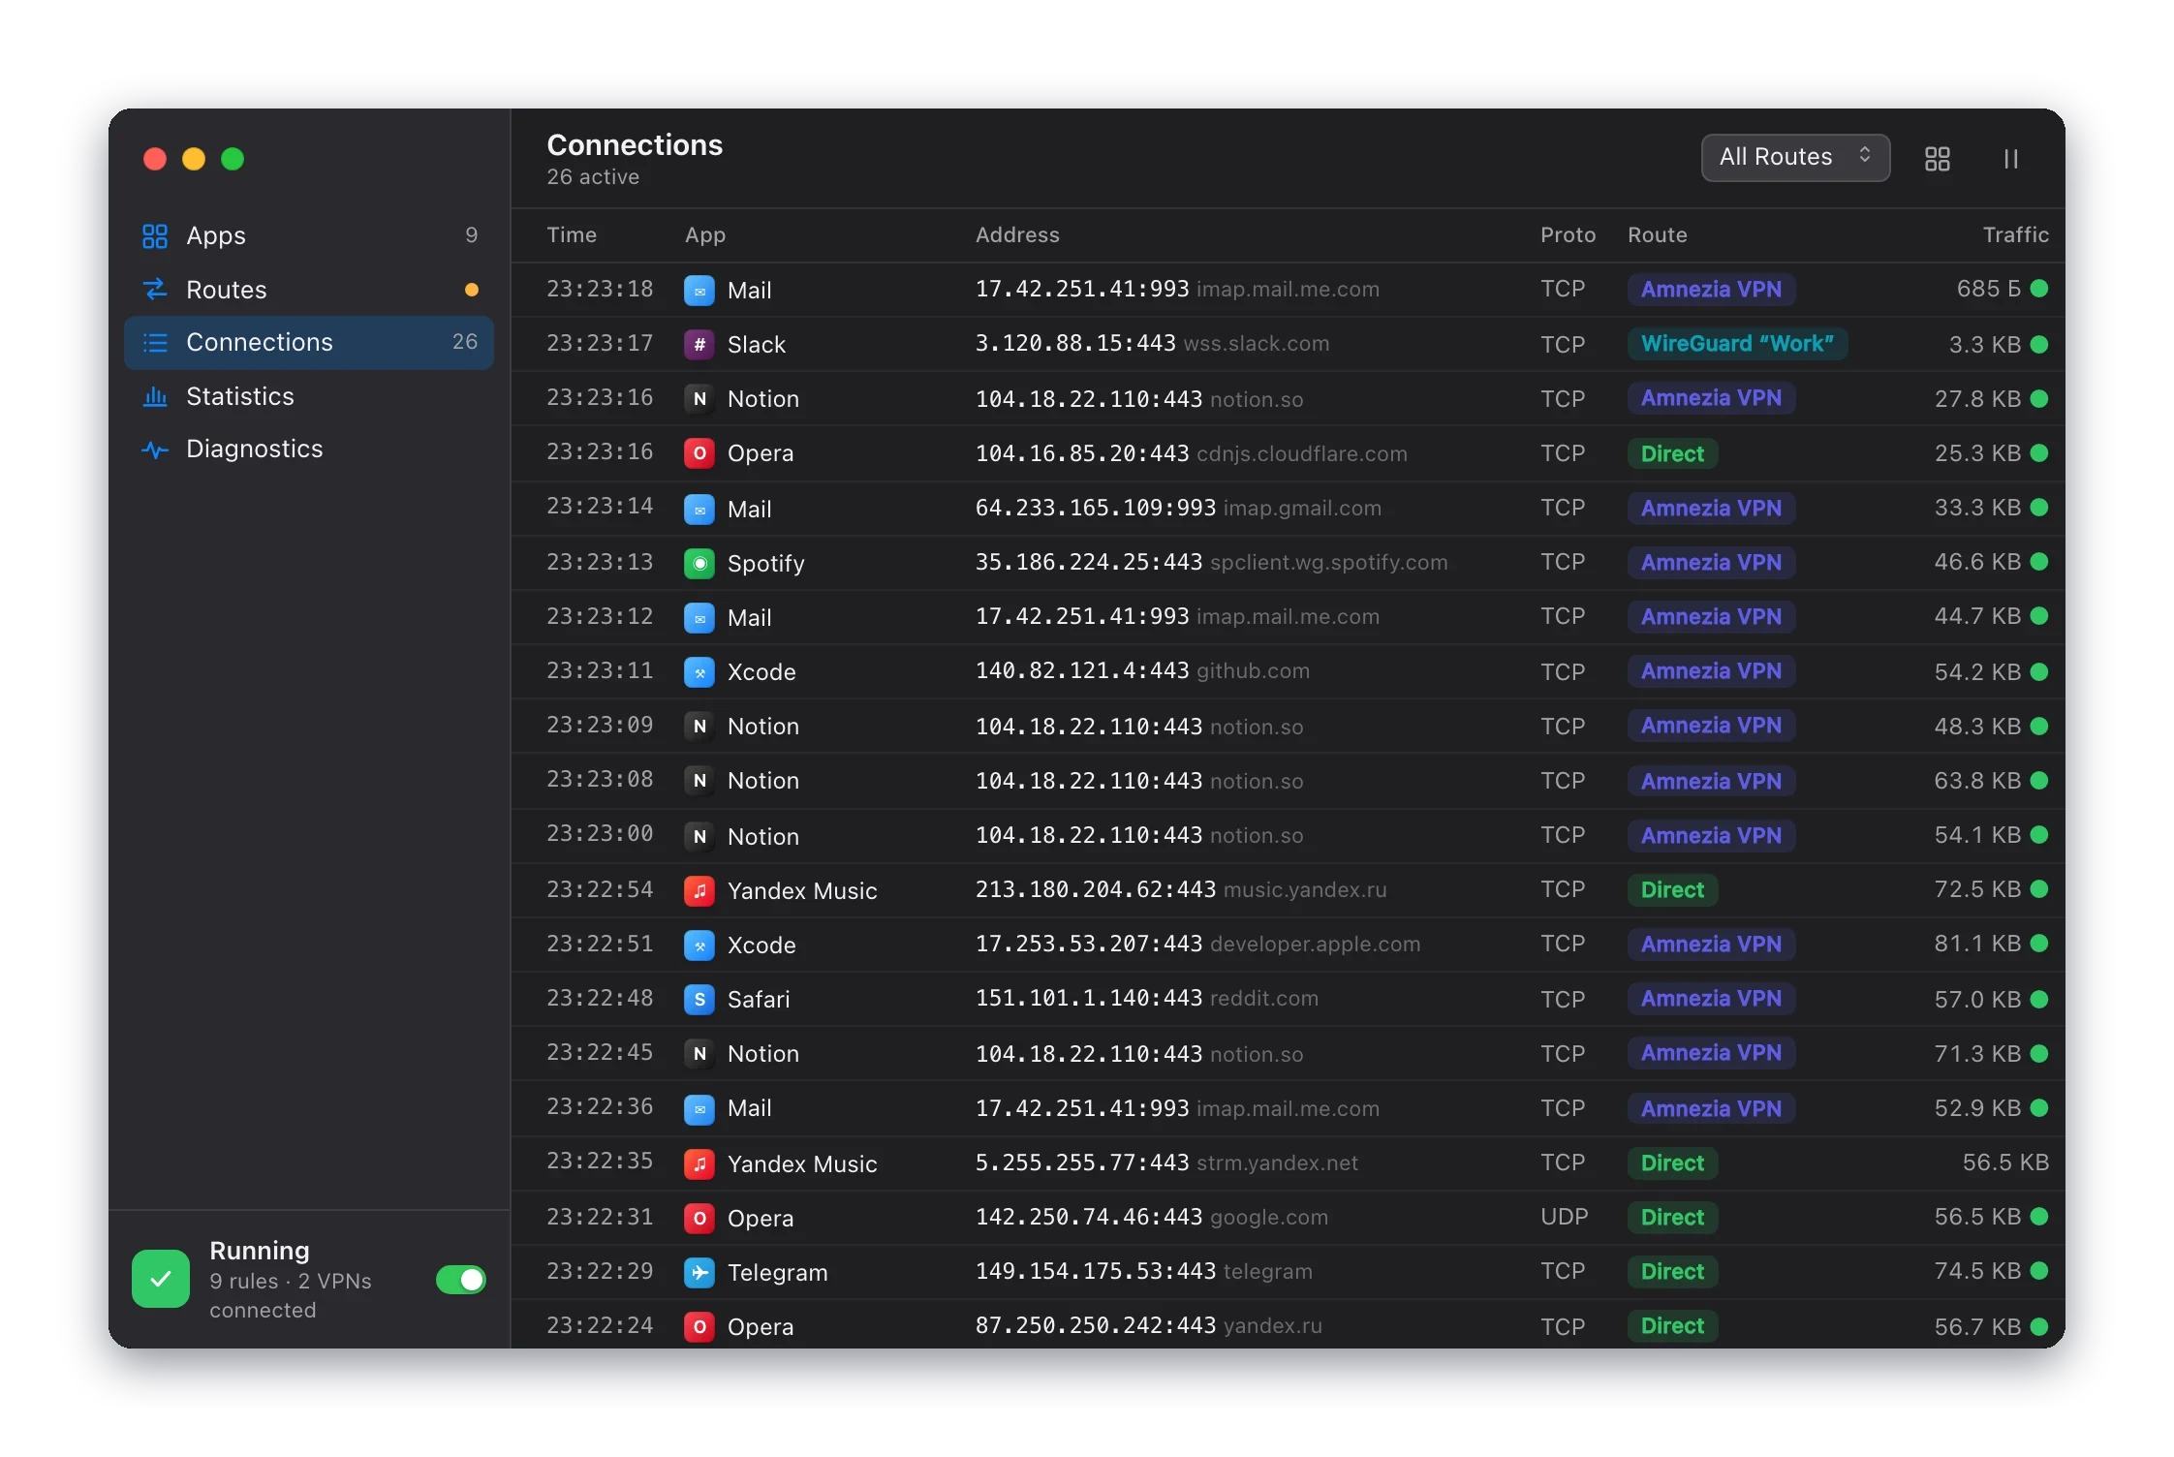Click Notion icon in 23:23:16 row
The image size is (2174, 1457).
699,398
